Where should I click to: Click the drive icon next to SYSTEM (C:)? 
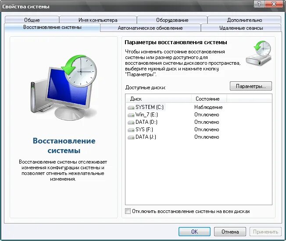131,108
